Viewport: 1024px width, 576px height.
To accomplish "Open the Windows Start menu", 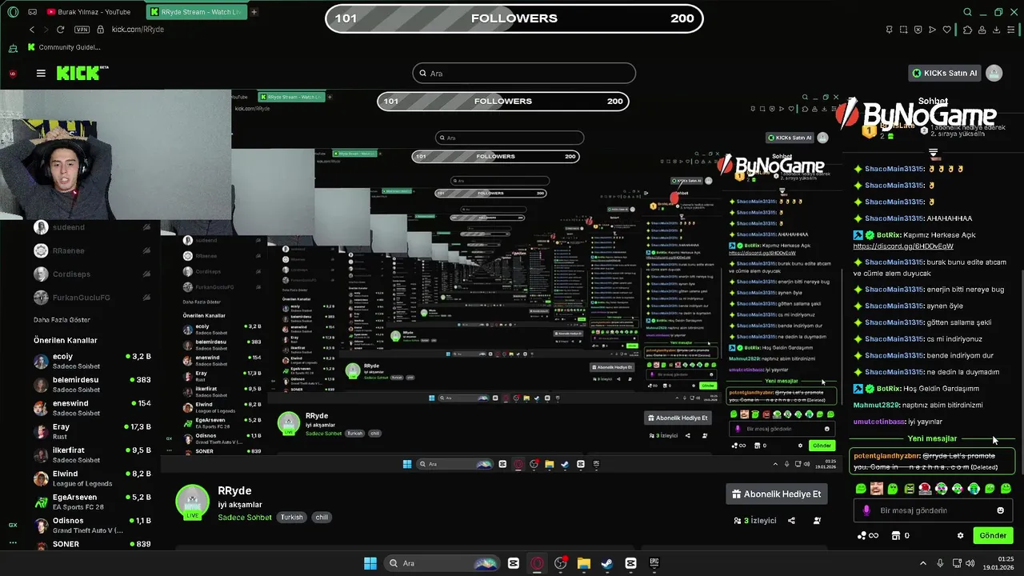I will point(370,563).
